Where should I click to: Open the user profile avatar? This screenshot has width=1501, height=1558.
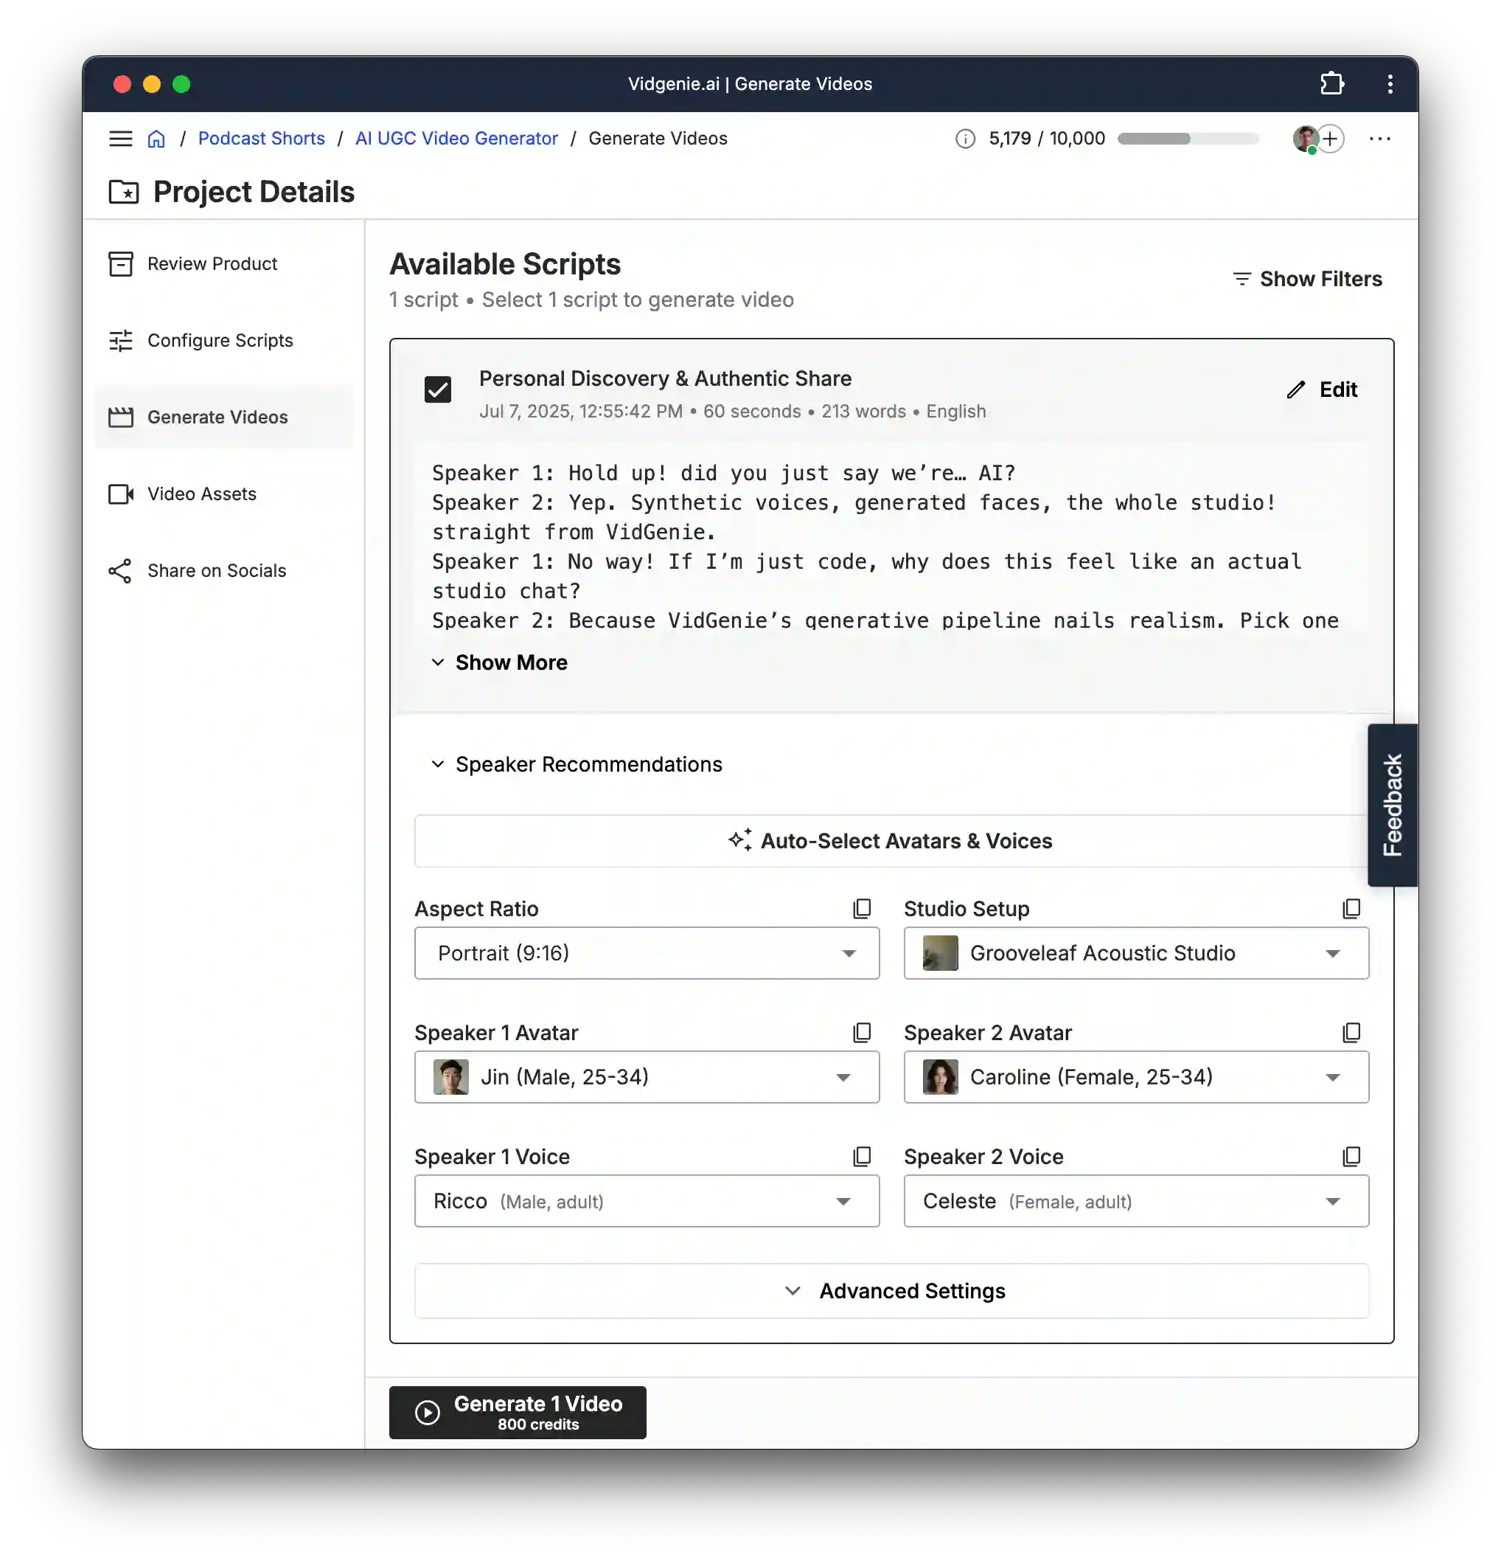coord(1305,138)
